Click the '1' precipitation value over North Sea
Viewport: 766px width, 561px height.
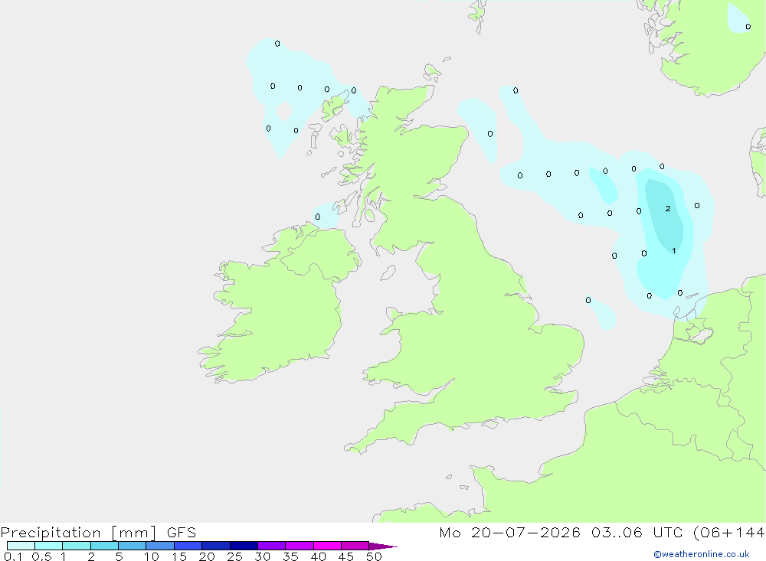(673, 250)
